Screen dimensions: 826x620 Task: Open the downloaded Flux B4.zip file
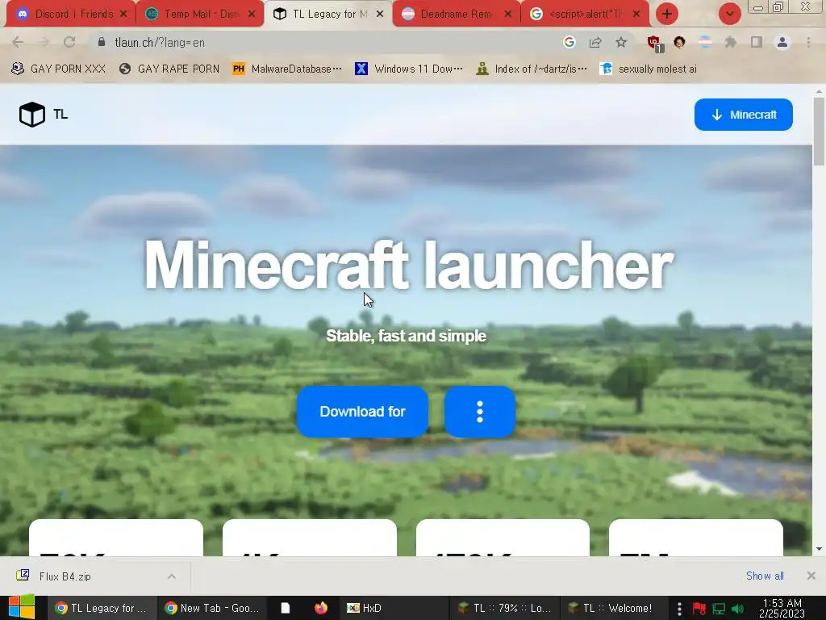tap(65, 576)
